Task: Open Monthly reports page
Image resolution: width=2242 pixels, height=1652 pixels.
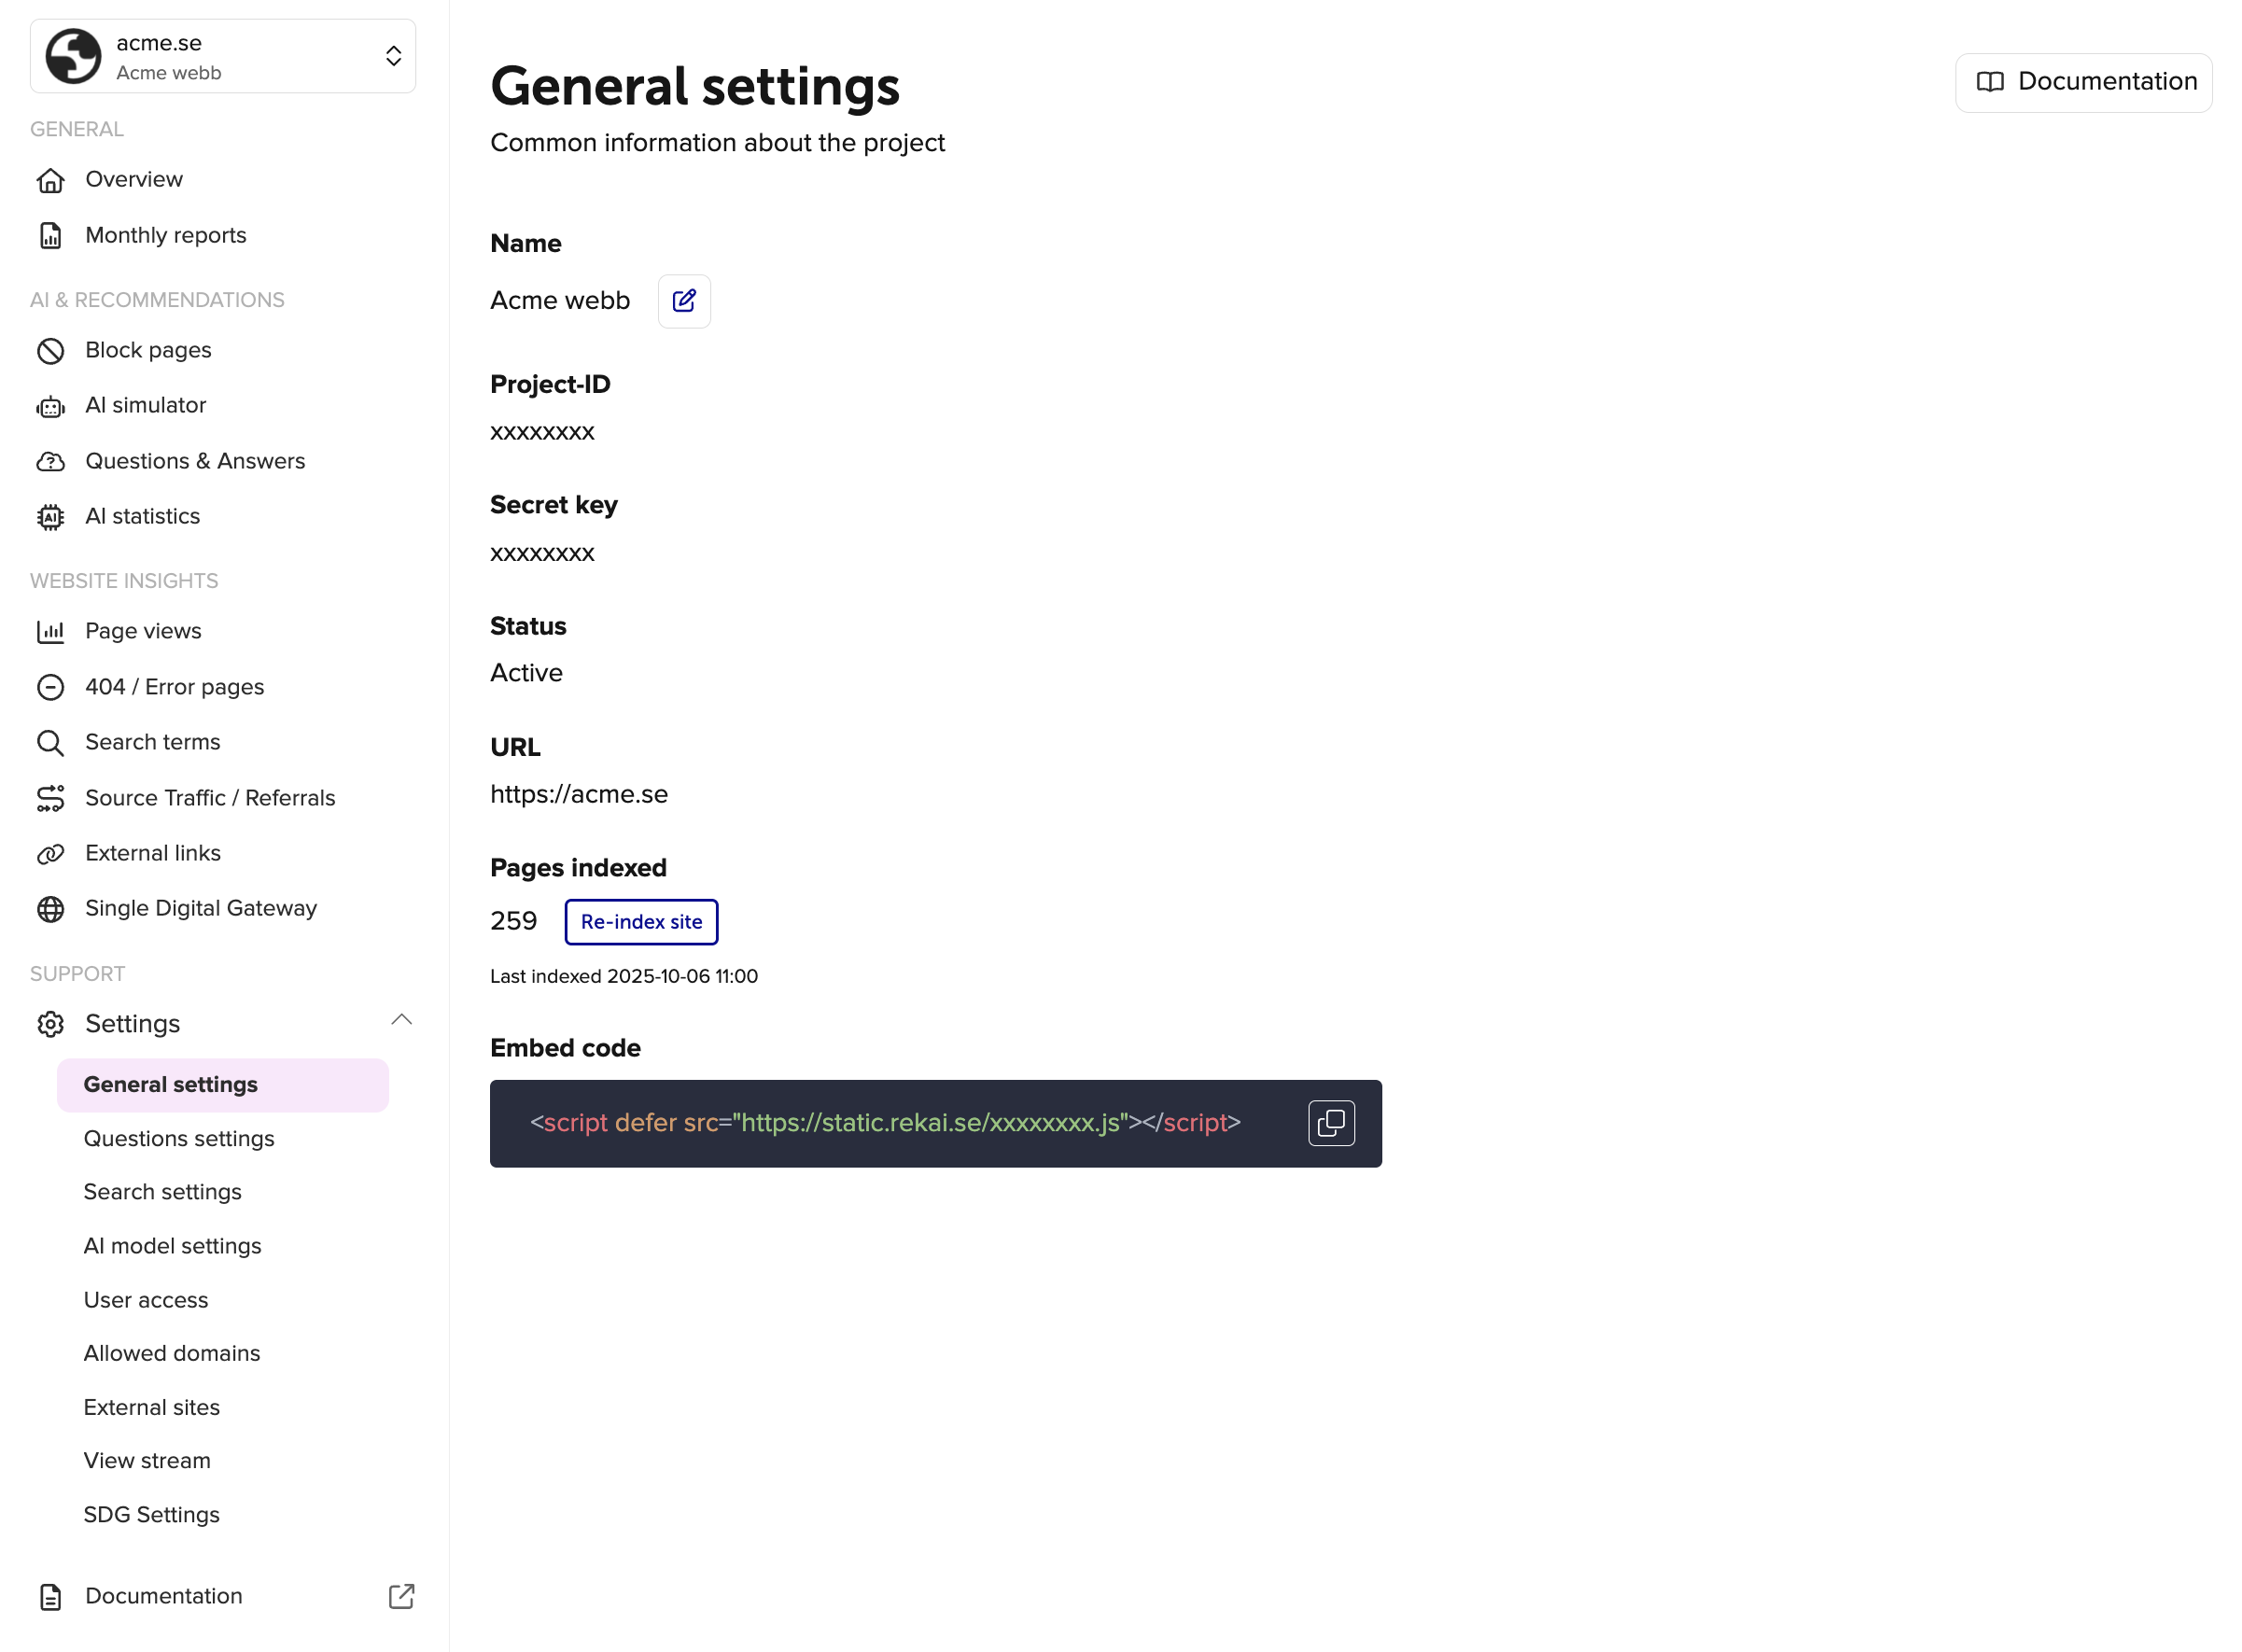Action: pyautogui.click(x=166, y=236)
